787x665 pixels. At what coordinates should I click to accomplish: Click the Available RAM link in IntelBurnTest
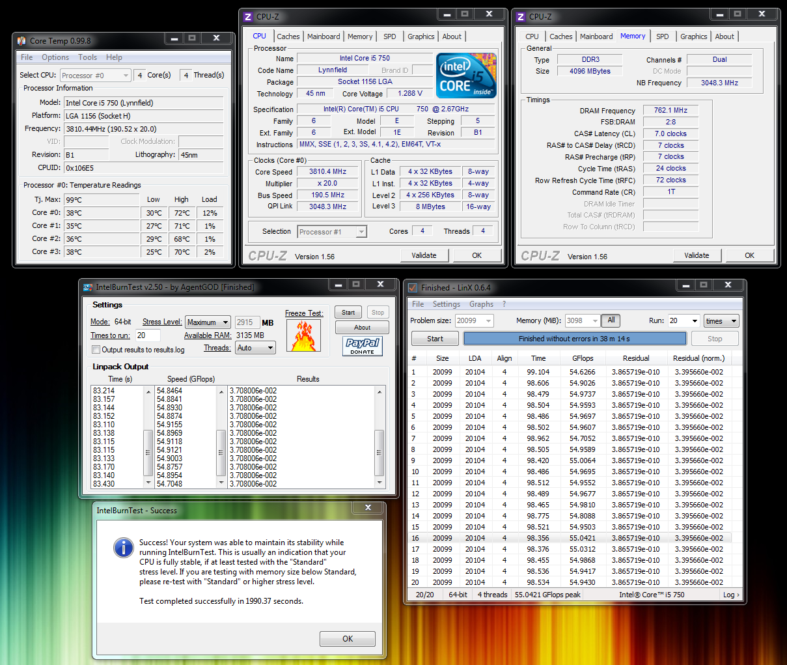208,335
